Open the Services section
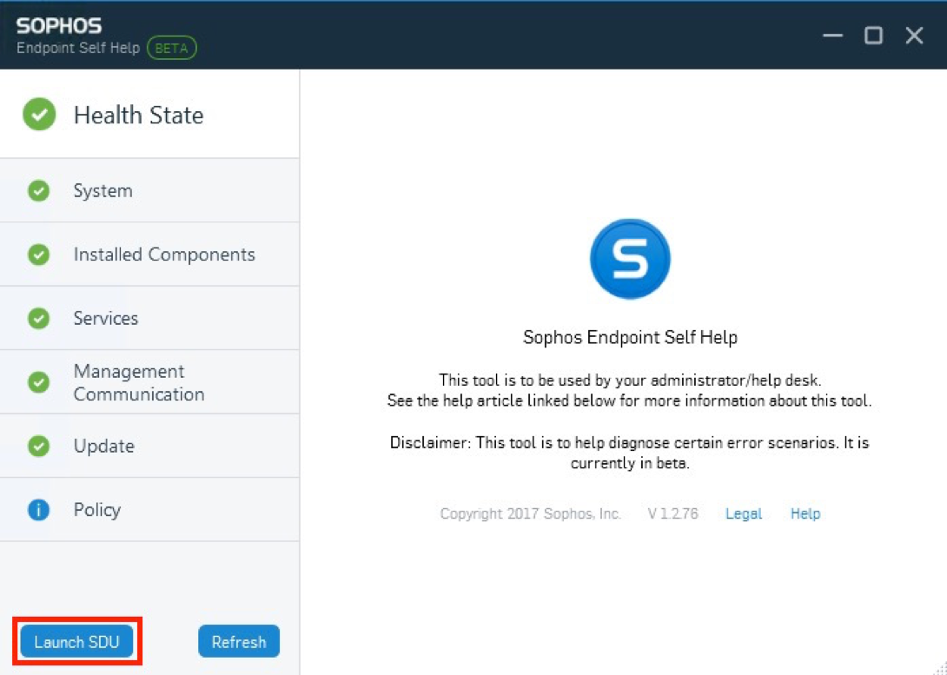Screen dimensions: 947x675 (x=149, y=318)
